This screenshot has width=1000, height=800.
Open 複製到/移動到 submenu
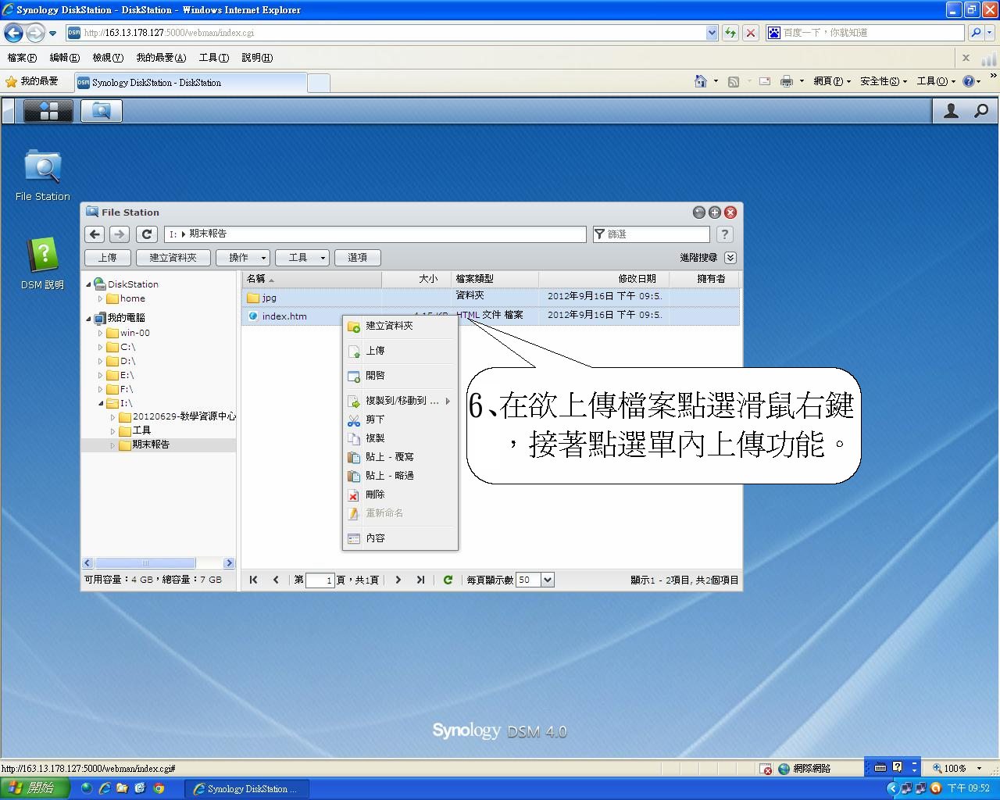[399, 401]
